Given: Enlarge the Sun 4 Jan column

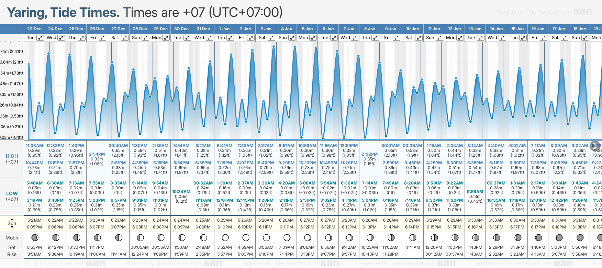Looking at the screenshot, I should [292, 38].
